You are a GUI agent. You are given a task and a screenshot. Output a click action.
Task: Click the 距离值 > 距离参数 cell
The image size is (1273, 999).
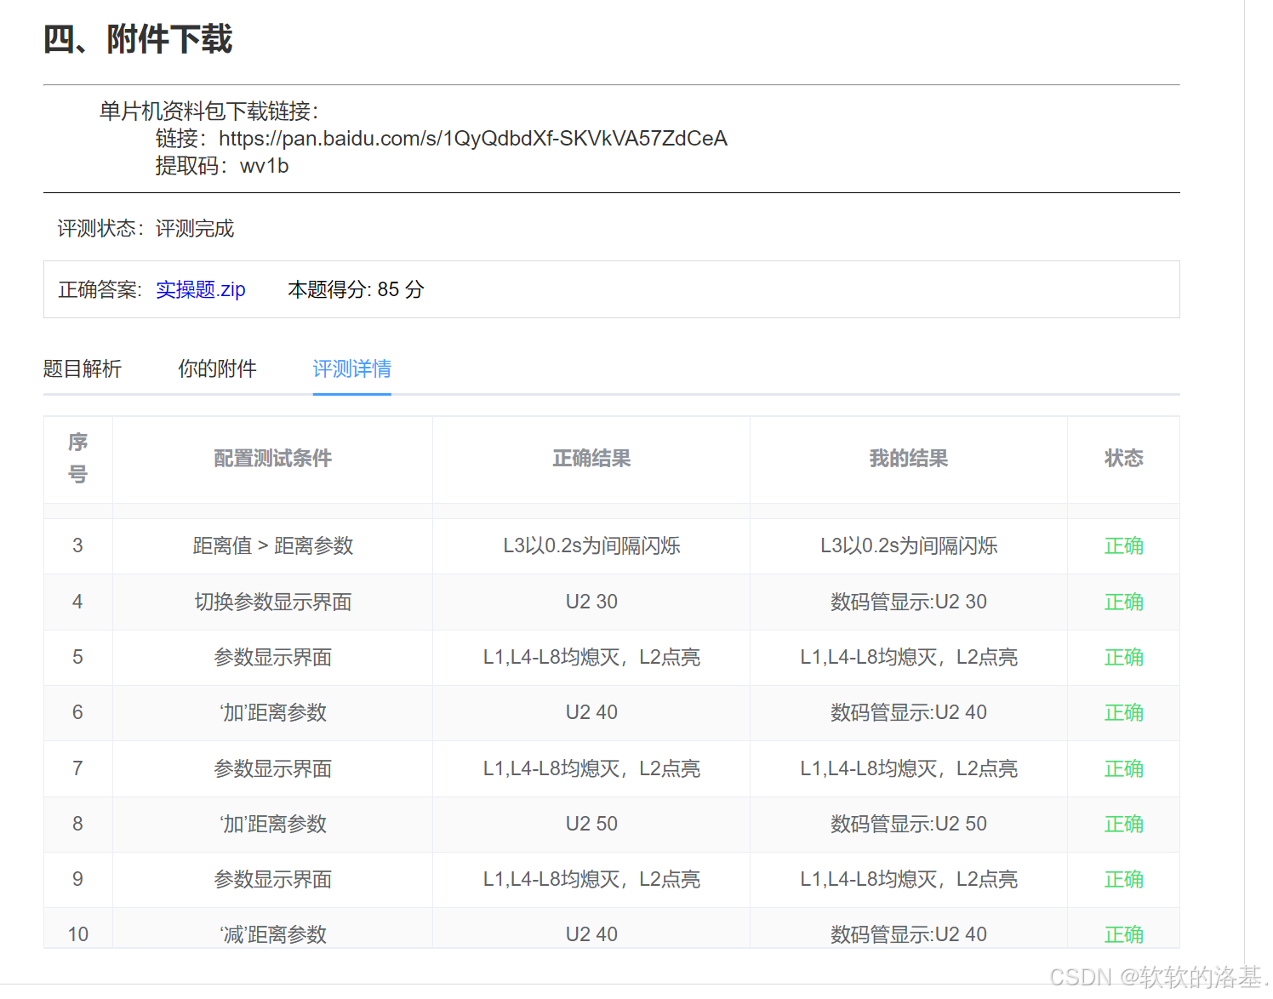(273, 546)
